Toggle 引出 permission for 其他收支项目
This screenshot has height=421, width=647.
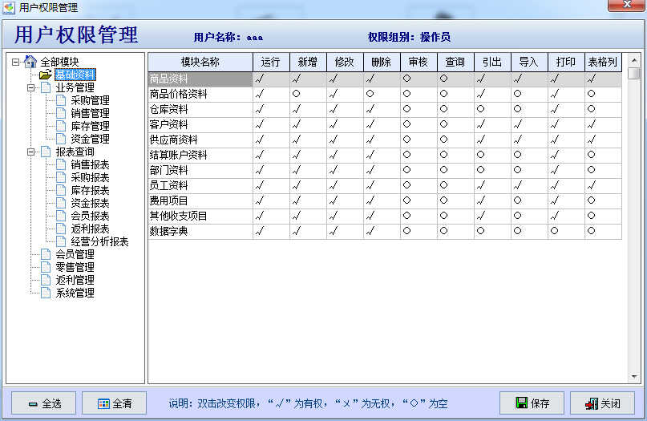coord(493,216)
